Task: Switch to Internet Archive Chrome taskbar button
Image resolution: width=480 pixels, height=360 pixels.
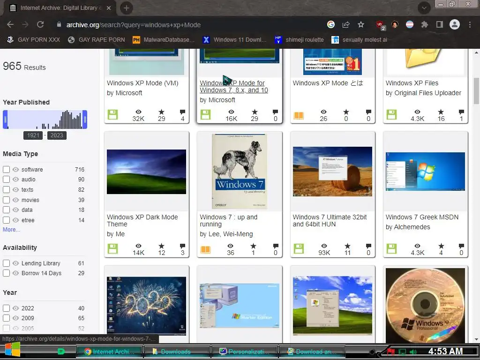Action: point(109,352)
